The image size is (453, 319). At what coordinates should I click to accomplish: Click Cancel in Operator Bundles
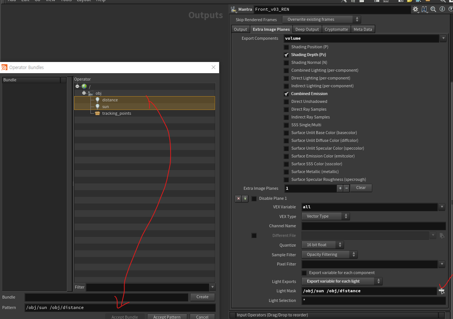point(202,317)
